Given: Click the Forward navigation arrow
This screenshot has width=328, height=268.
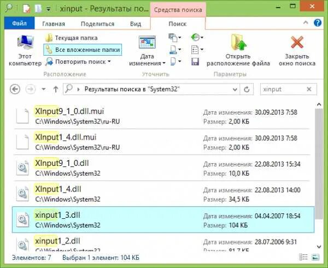Looking at the screenshot, I should tap(30, 90).
